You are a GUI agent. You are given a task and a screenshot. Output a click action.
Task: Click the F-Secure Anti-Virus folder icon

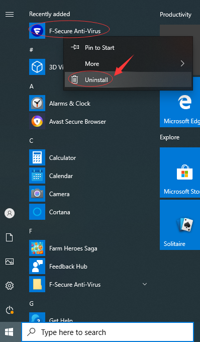pyautogui.click(x=37, y=284)
